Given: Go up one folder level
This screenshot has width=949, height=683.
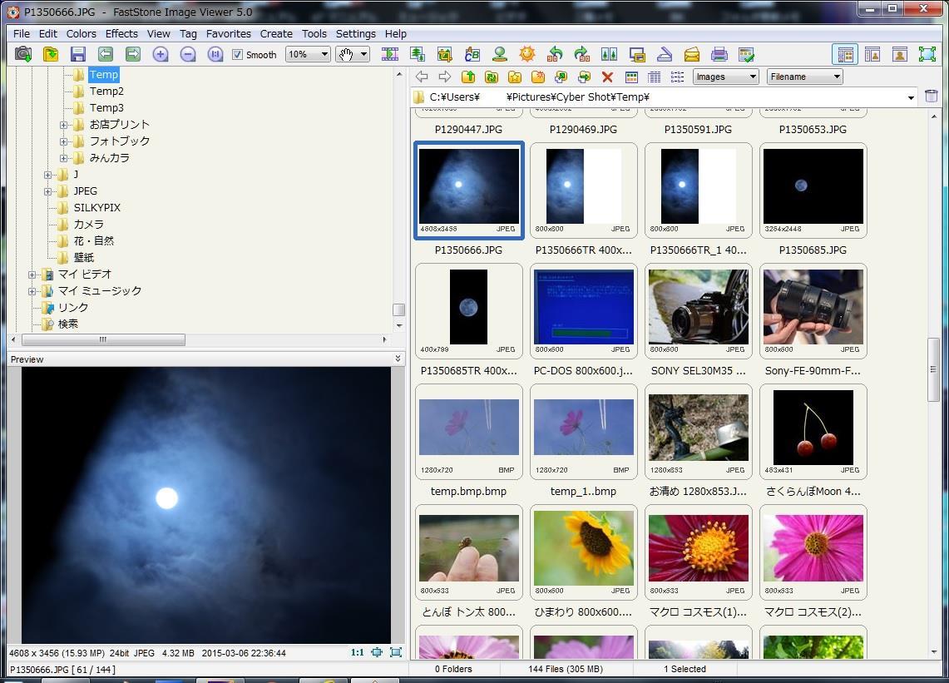Looking at the screenshot, I should 467,77.
